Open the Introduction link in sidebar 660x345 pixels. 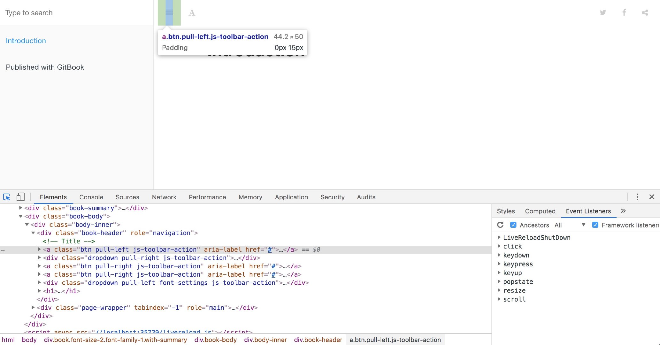(x=25, y=40)
